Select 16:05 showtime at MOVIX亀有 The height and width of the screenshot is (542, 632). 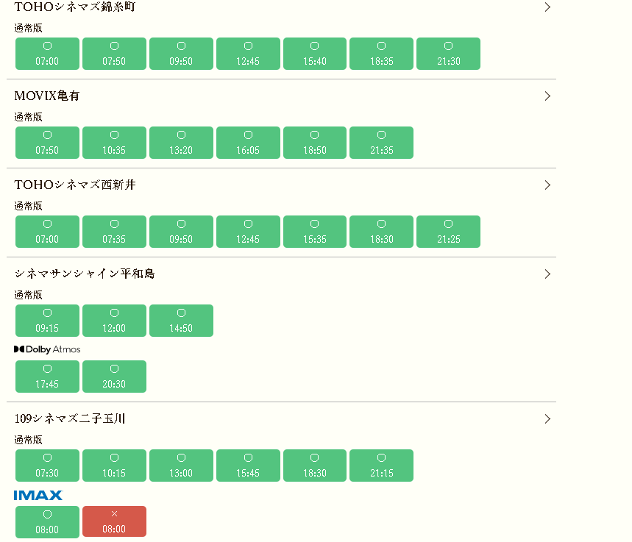click(248, 143)
